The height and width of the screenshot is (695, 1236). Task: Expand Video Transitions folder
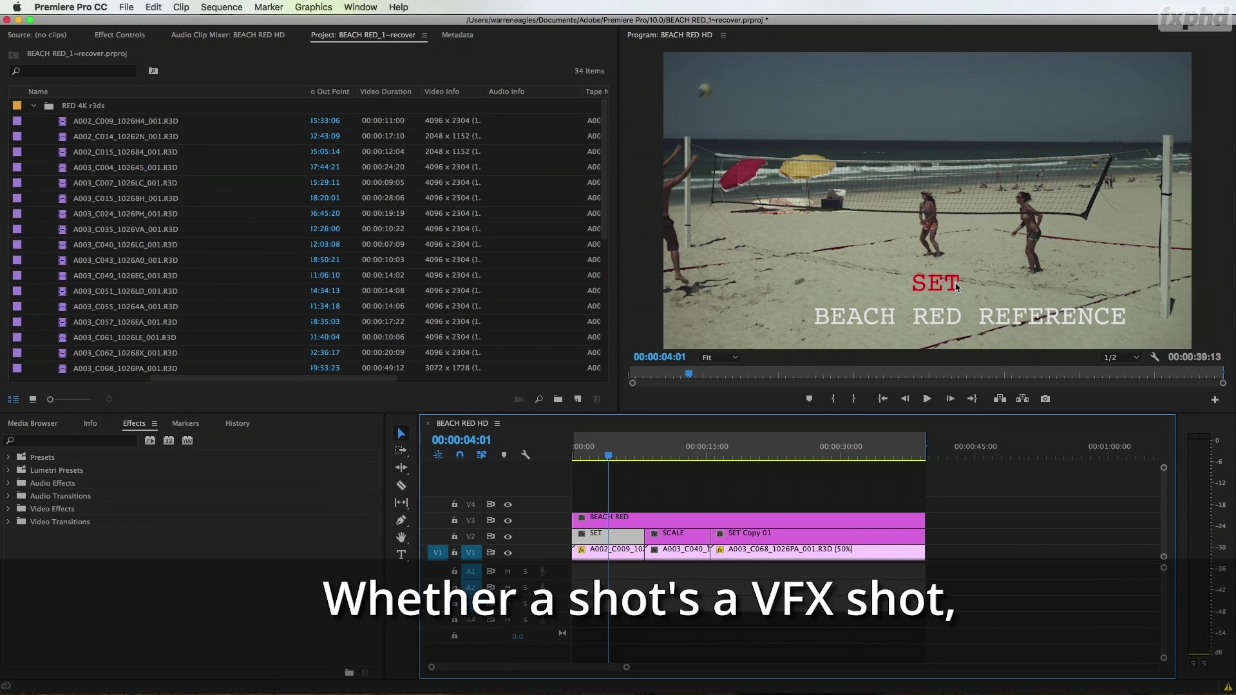click(8, 522)
